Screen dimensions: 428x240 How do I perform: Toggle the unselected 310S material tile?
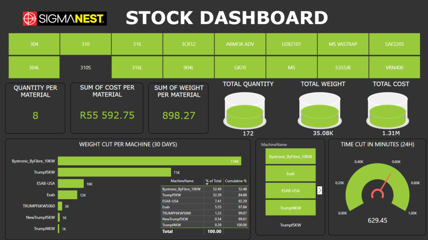coord(85,67)
